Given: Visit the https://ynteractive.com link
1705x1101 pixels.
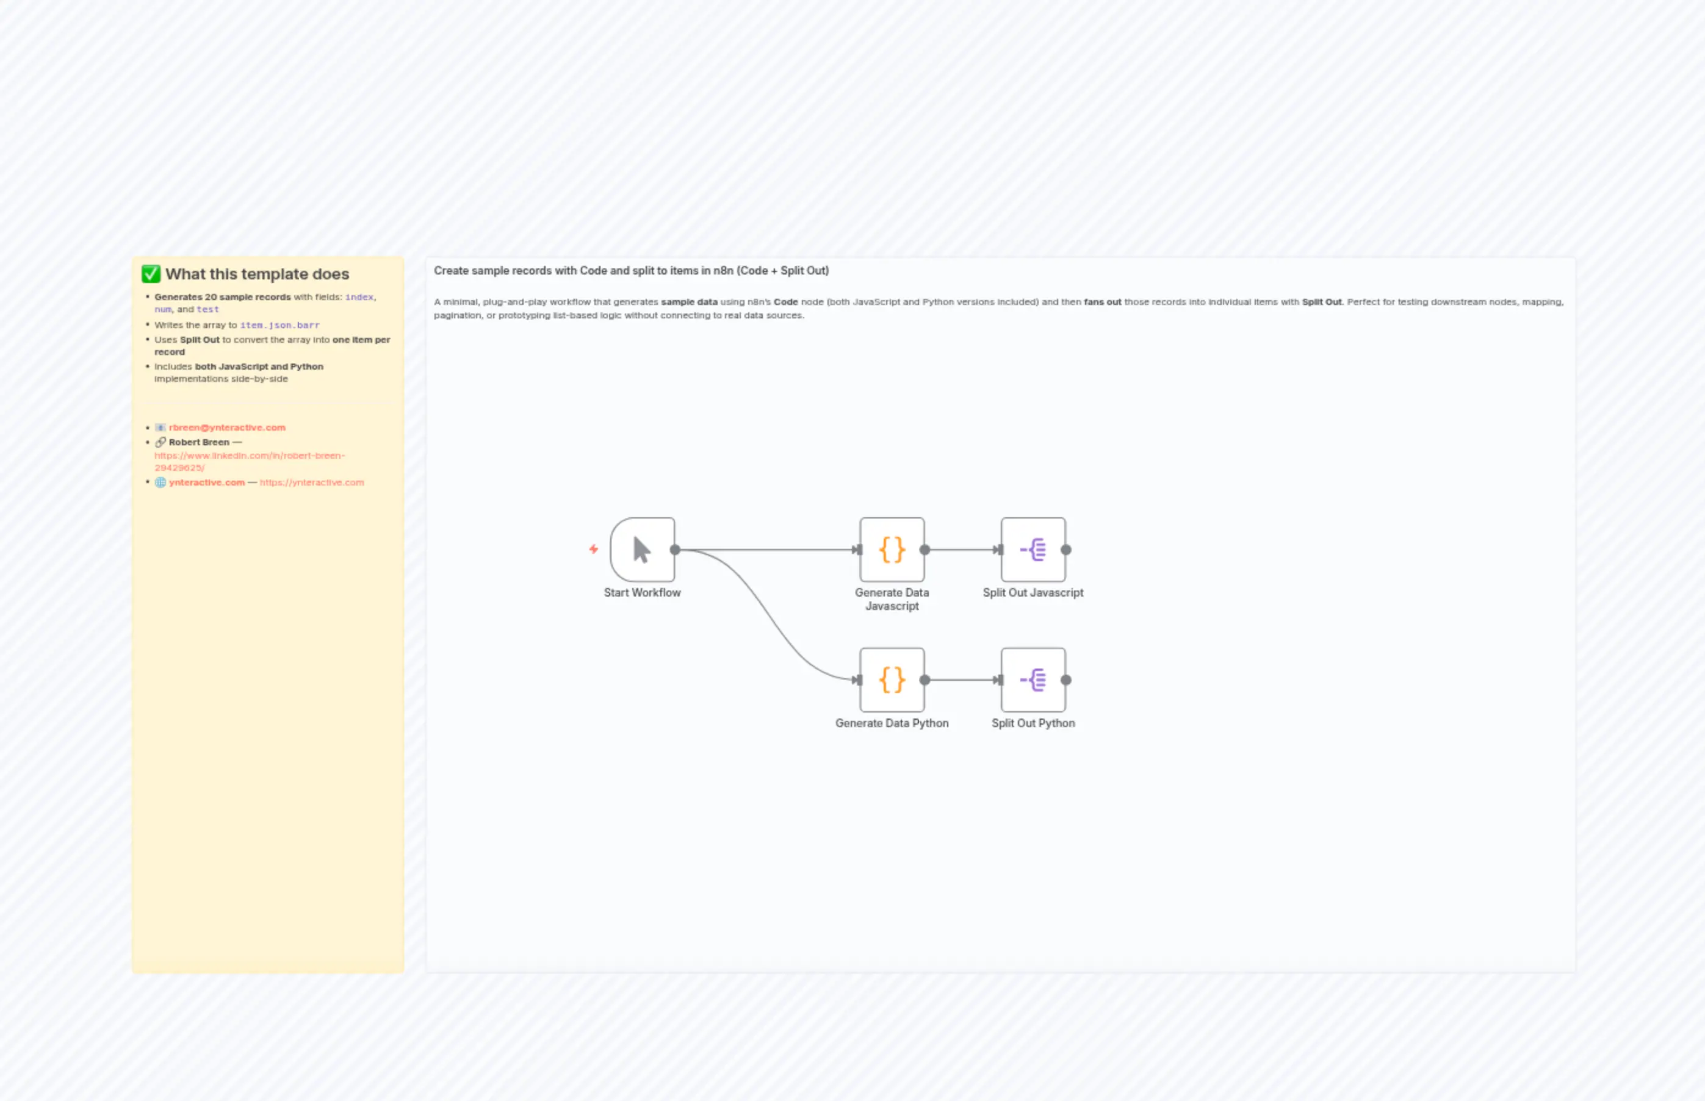Looking at the screenshot, I should [312, 482].
